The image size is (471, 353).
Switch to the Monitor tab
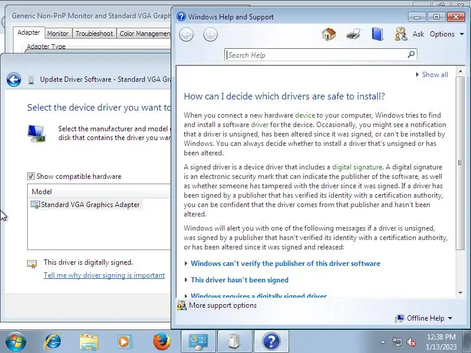pyautogui.click(x=58, y=34)
